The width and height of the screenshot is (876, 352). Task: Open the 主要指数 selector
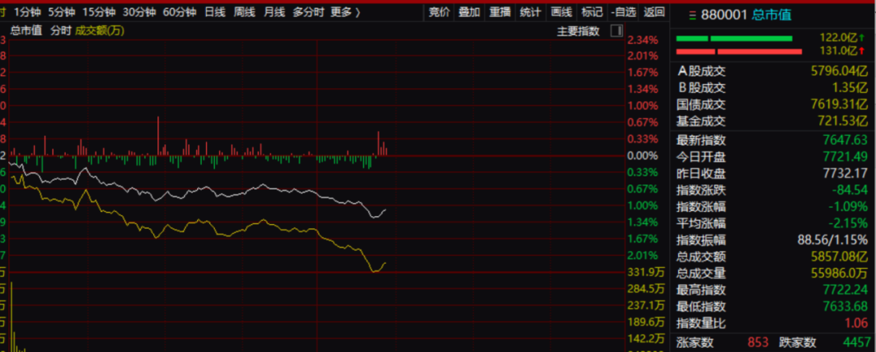[578, 32]
